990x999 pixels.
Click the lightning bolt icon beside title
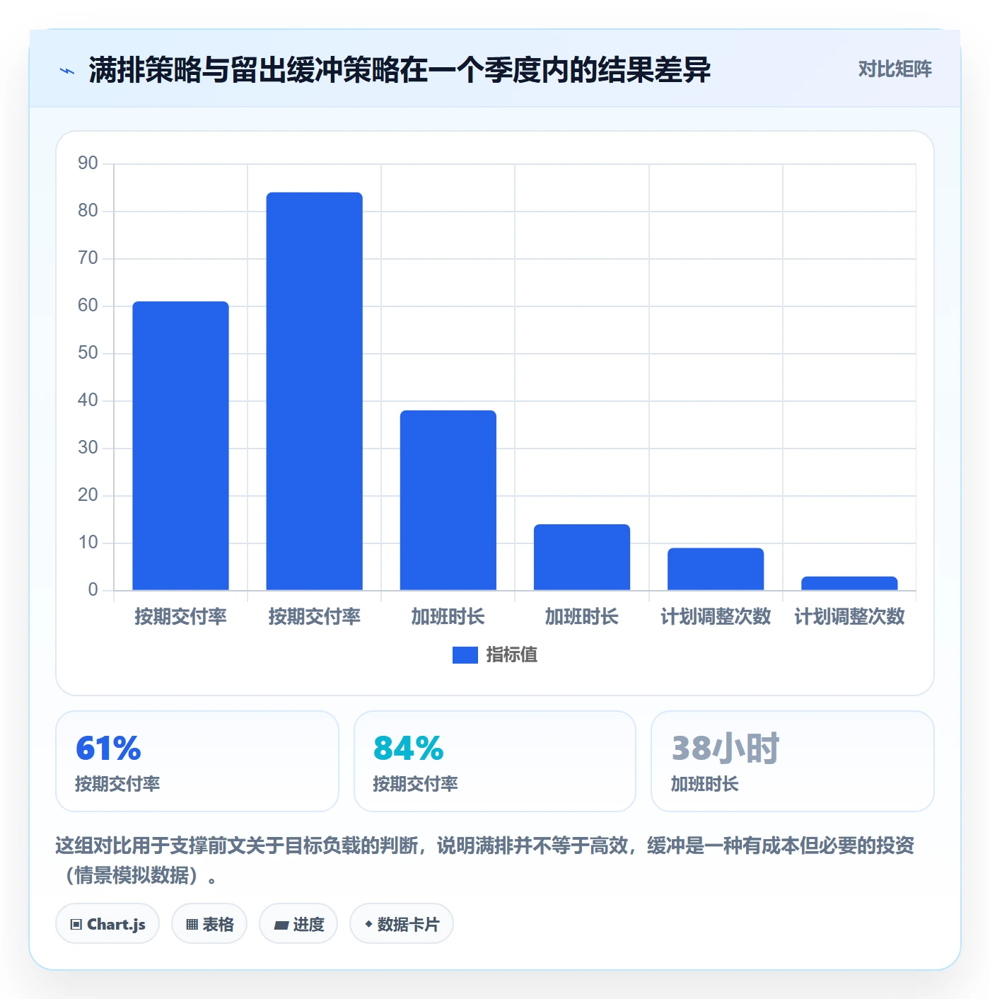click(67, 71)
